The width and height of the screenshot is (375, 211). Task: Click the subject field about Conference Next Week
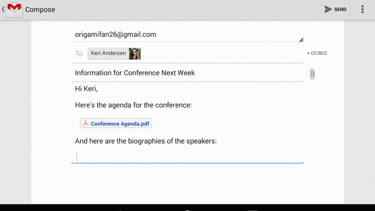click(135, 73)
